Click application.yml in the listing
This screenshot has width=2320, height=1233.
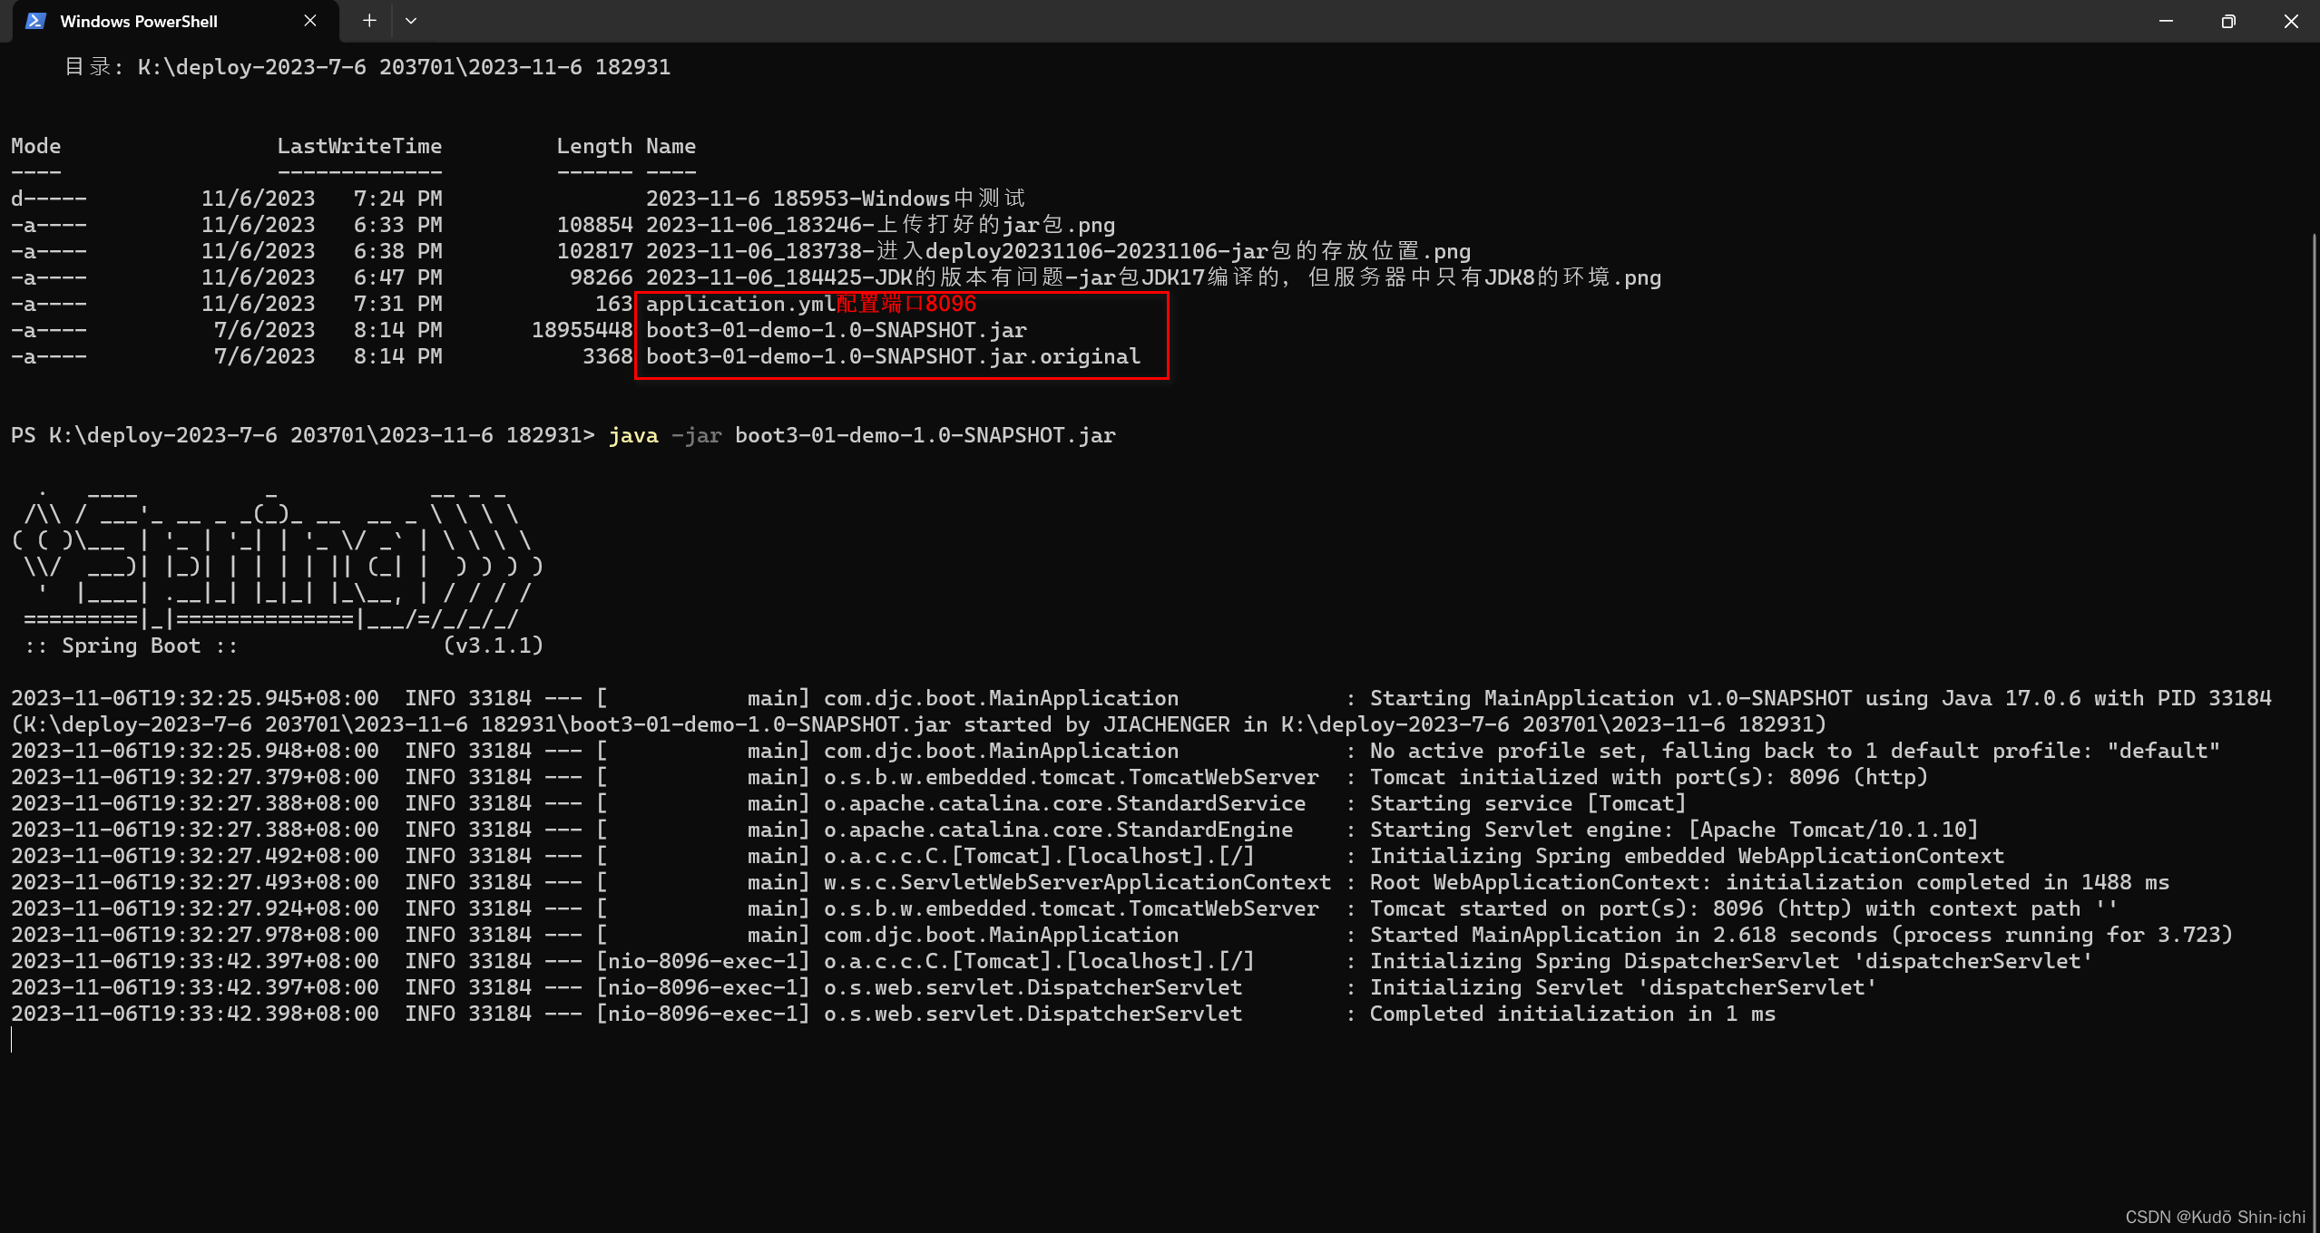(x=740, y=304)
